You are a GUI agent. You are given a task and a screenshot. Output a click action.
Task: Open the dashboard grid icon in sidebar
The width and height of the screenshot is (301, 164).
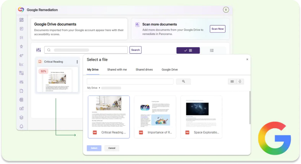21,20
